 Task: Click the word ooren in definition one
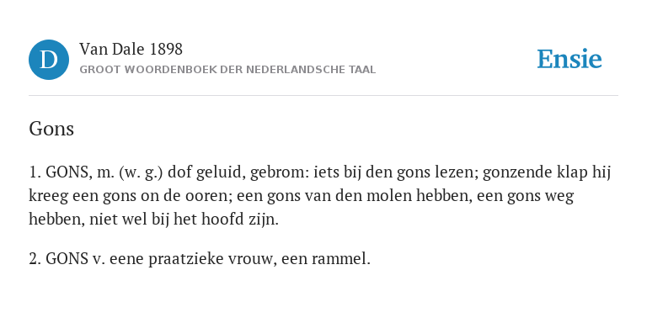click(202, 196)
